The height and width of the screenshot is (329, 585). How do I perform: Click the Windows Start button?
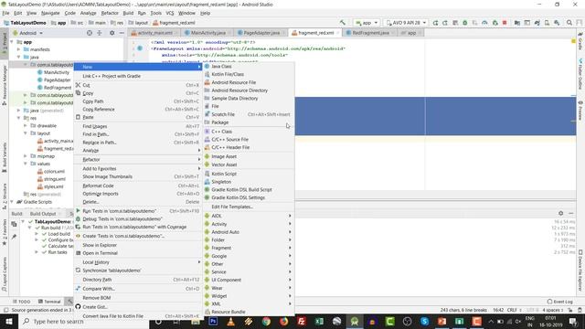[x=9, y=322]
